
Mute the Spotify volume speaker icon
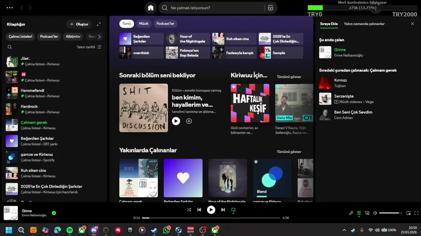pos(375,213)
